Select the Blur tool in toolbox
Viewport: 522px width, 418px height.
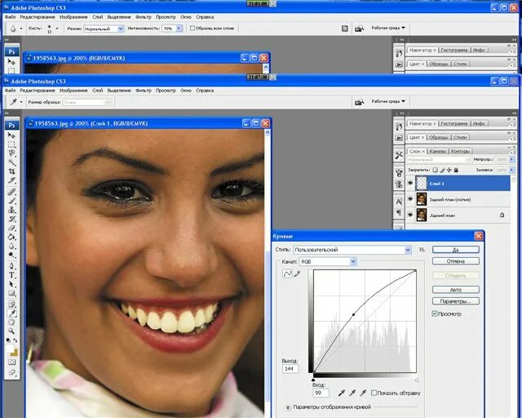[x=11, y=246]
